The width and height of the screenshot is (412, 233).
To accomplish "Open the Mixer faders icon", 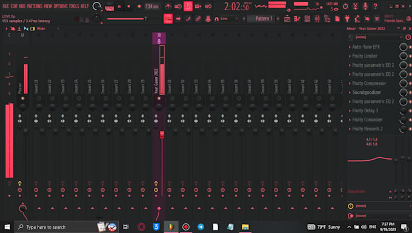I will point(317,19).
